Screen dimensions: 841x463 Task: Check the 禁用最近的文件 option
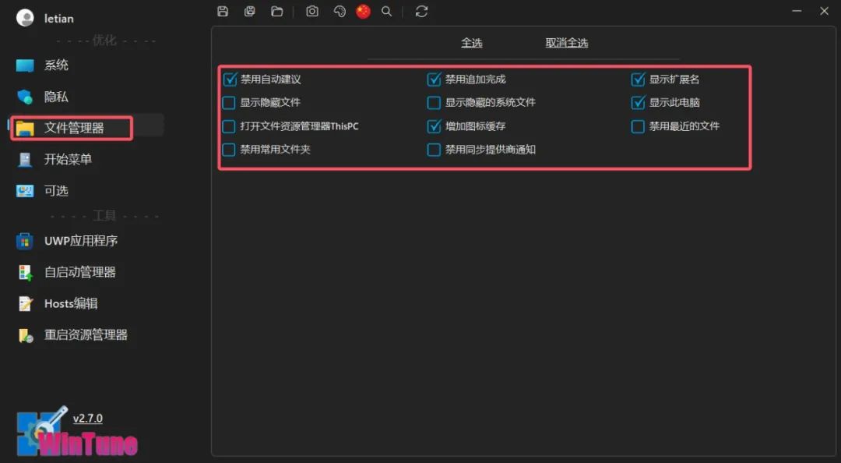[x=639, y=126]
